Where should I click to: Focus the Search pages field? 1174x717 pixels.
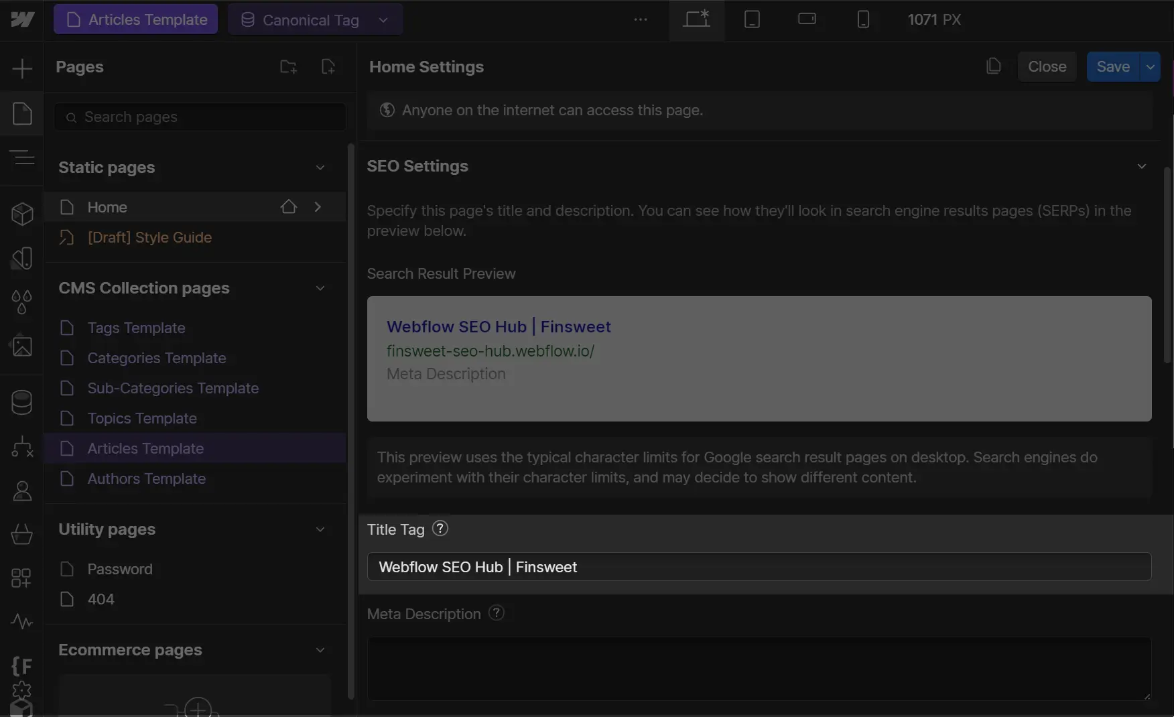(x=200, y=117)
